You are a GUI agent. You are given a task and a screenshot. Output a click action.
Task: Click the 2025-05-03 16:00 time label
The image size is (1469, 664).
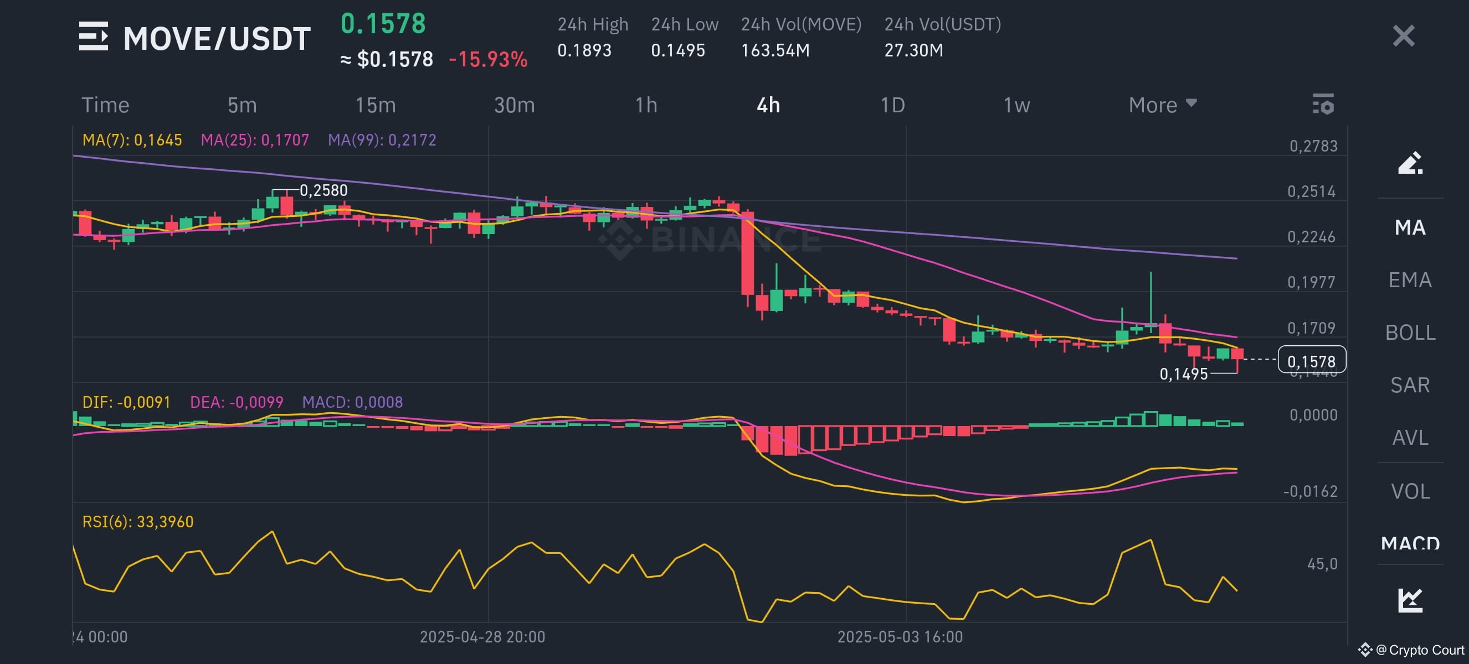pyautogui.click(x=900, y=637)
